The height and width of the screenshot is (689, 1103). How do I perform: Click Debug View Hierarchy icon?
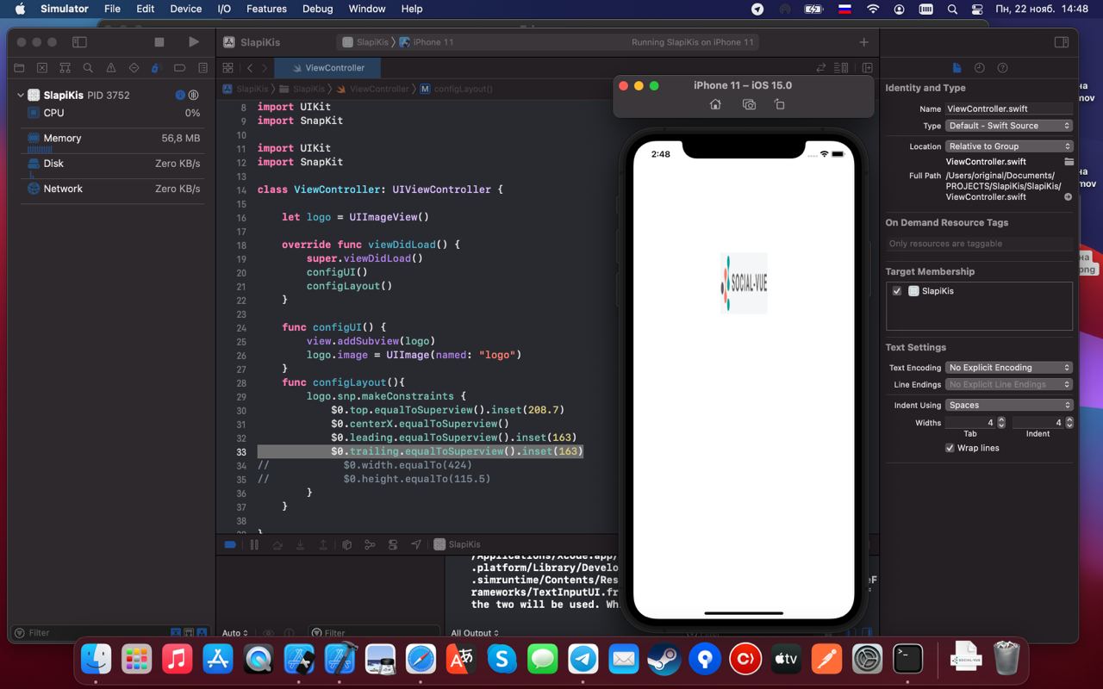pyautogui.click(x=346, y=544)
